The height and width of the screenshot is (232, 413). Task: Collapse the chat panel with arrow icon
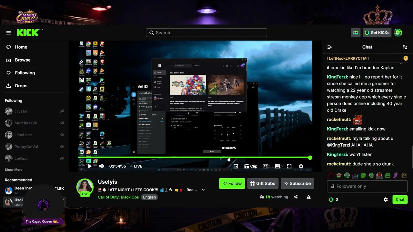coord(329,47)
